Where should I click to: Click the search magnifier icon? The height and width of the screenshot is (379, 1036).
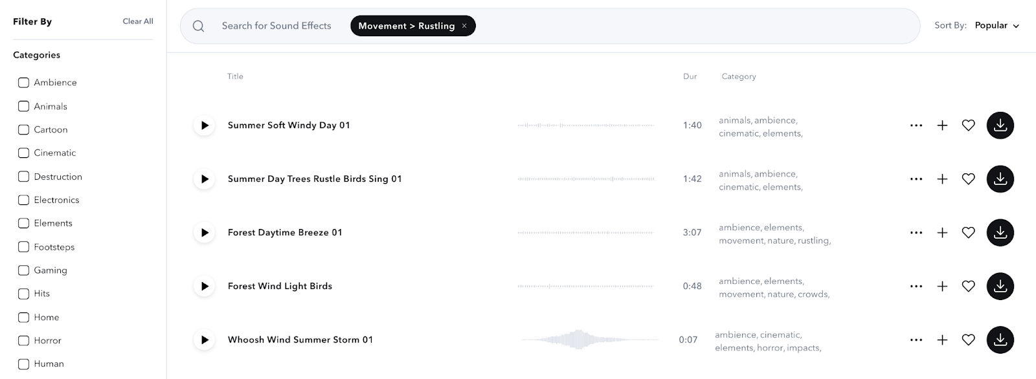coord(199,27)
